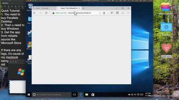This screenshot has width=179, height=100.
Task: Select Steam, The Ultimate On tab
Action: (x=69, y=8)
